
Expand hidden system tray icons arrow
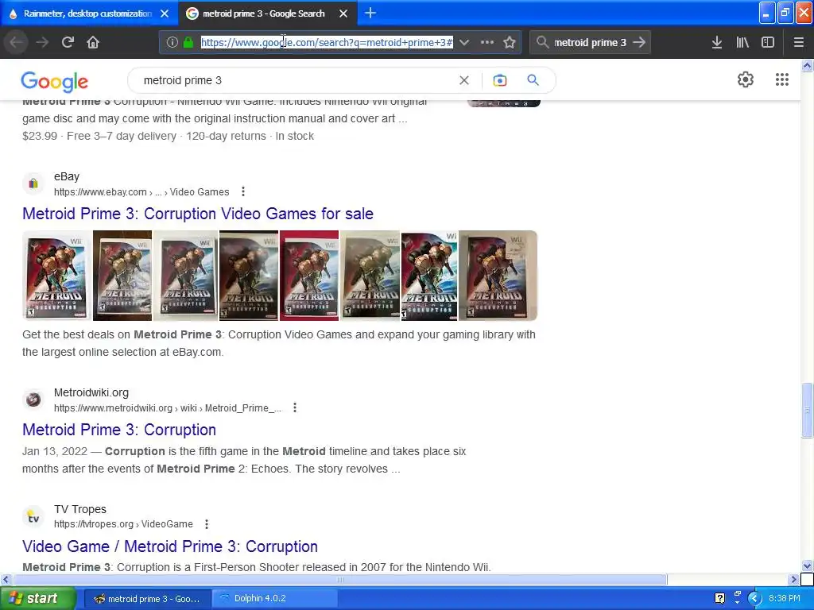coord(755,599)
